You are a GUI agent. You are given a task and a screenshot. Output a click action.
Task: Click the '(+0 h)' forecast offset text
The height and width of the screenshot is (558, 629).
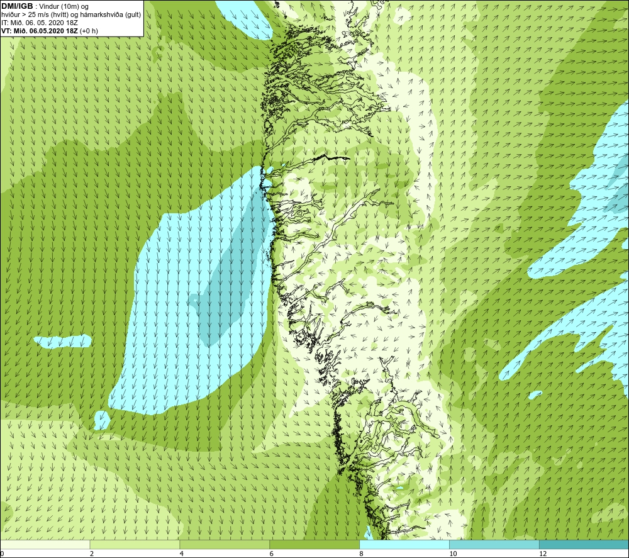[x=89, y=31]
